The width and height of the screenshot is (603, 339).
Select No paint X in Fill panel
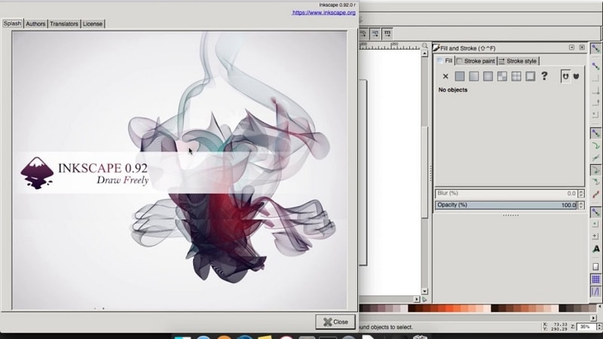(x=445, y=76)
